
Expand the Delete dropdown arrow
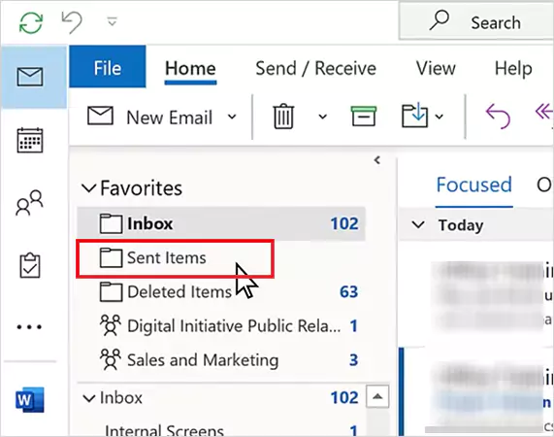tap(322, 117)
